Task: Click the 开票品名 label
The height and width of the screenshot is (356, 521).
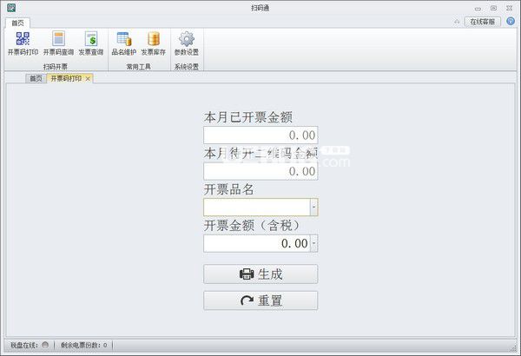Action: pyautogui.click(x=229, y=189)
